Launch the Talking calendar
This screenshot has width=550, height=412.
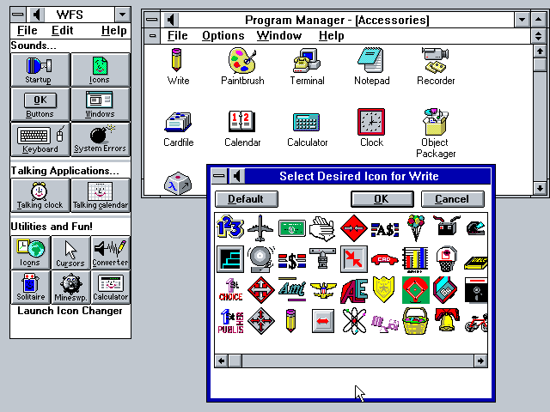pyautogui.click(x=101, y=195)
